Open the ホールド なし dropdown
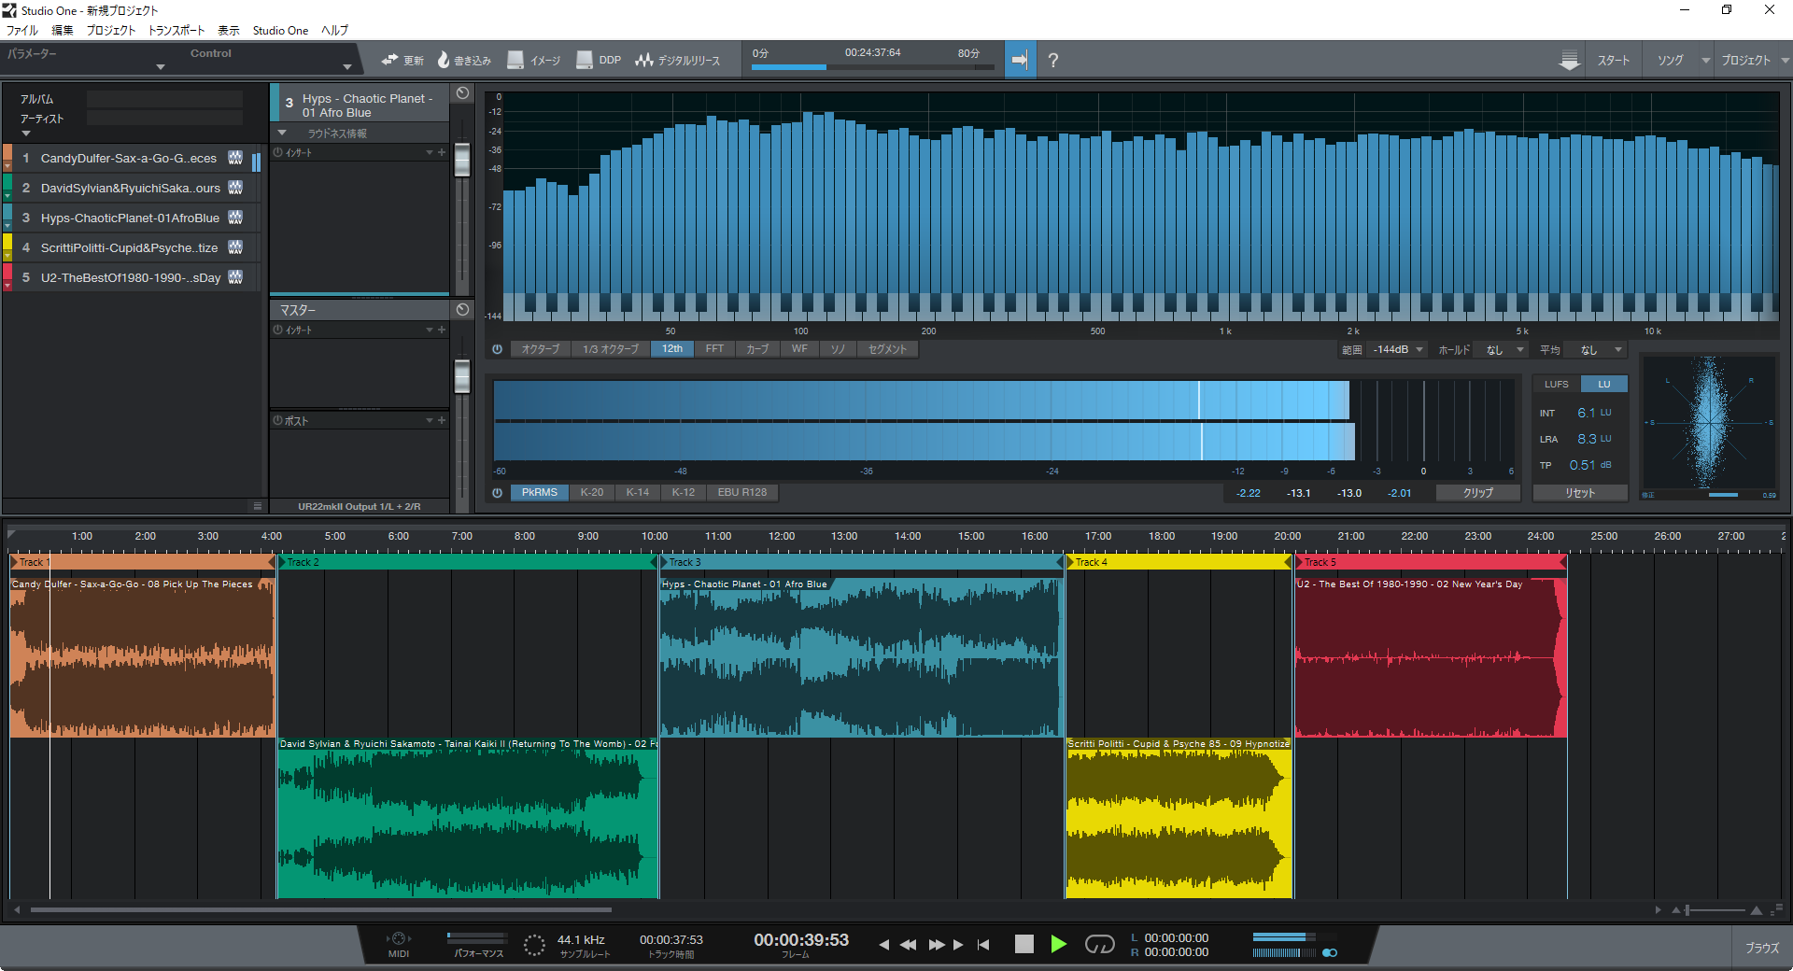This screenshot has width=1793, height=971. pyautogui.click(x=1503, y=349)
